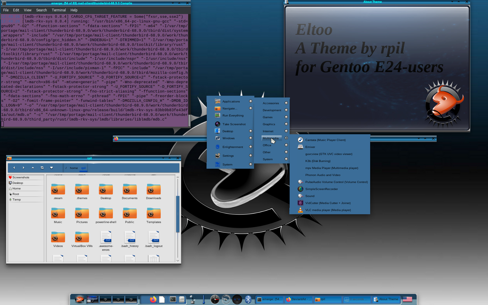Expand the Windows submenu arrow

point(251,138)
